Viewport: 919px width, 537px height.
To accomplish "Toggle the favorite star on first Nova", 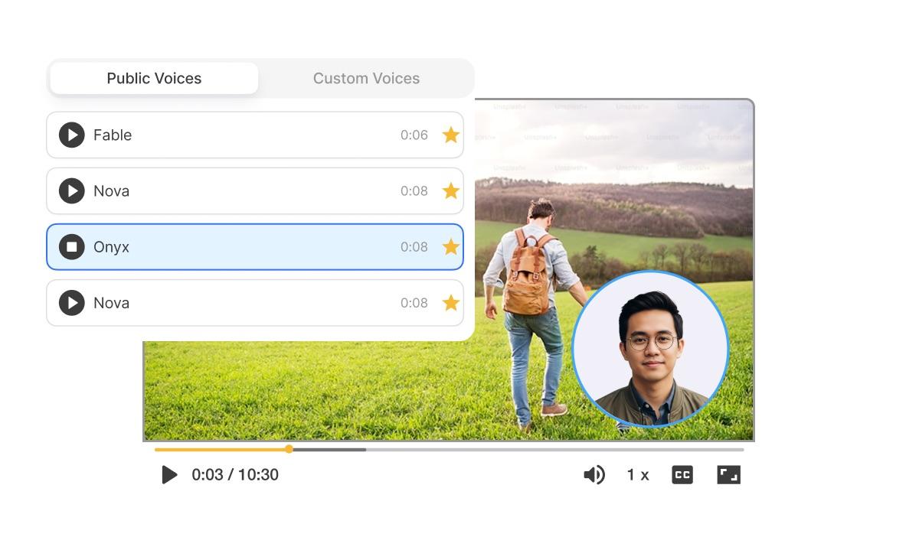I will (x=451, y=190).
